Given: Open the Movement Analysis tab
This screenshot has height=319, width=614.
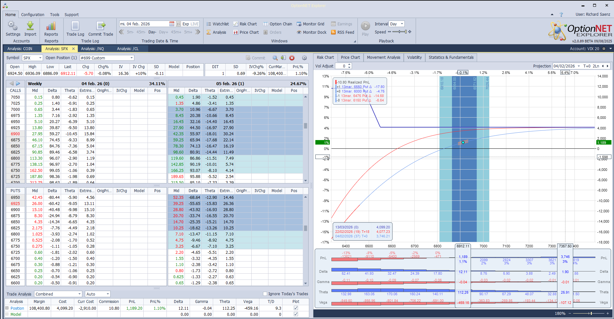Looking at the screenshot, I should click(x=384, y=58).
